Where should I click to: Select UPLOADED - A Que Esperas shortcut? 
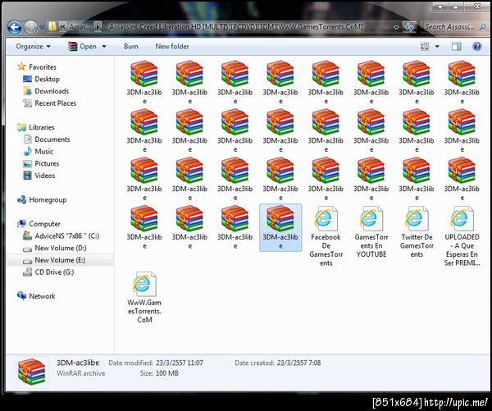462,235
